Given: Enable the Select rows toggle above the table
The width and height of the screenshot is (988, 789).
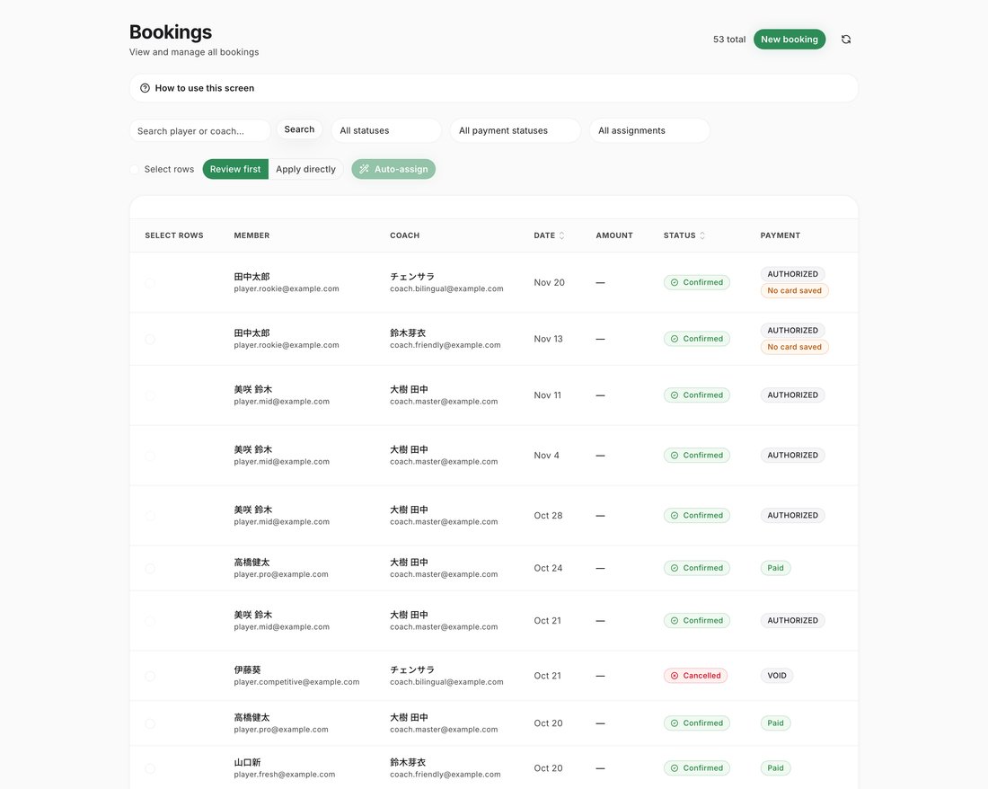Looking at the screenshot, I should tap(134, 170).
